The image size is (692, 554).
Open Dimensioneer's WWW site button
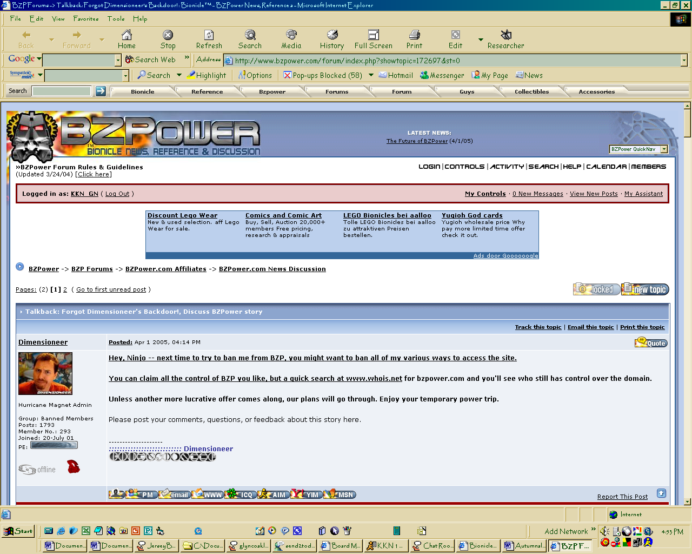click(208, 494)
